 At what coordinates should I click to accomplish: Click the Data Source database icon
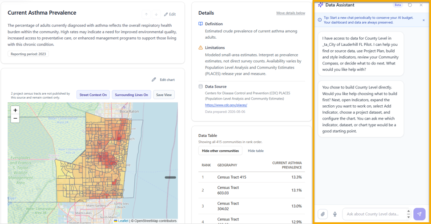201,87
